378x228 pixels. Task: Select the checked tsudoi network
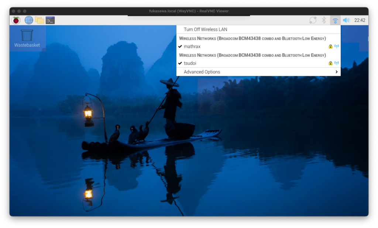point(190,63)
